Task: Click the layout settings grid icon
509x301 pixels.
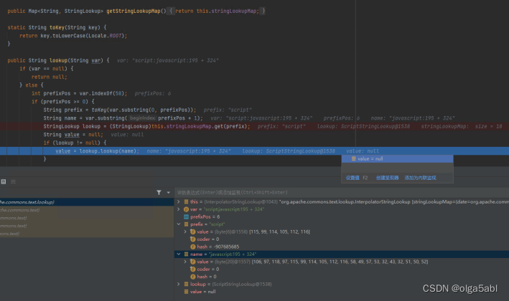Action: click(x=4, y=182)
